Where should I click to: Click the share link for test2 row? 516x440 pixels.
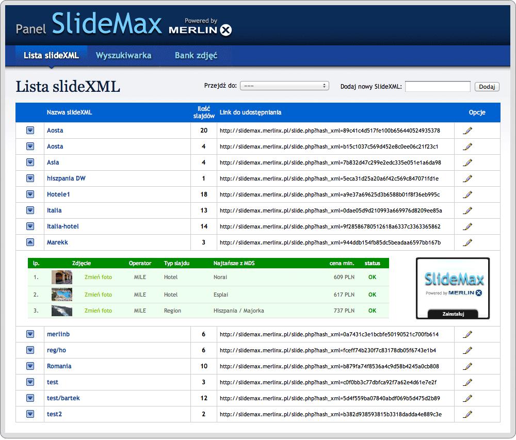pos(331,414)
